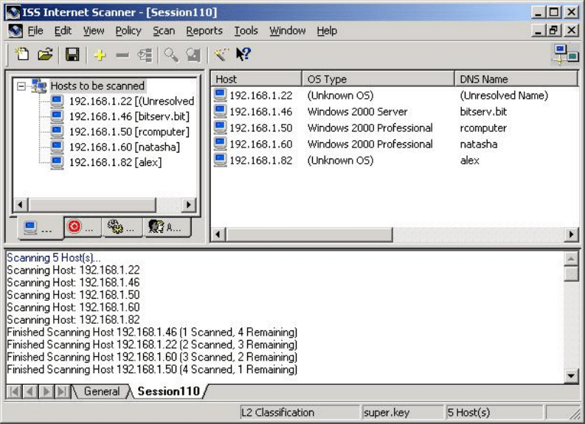Click the next-tab navigation arrow button
Image resolution: width=585 pixels, height=424 pixels.
tap(46, 391)
